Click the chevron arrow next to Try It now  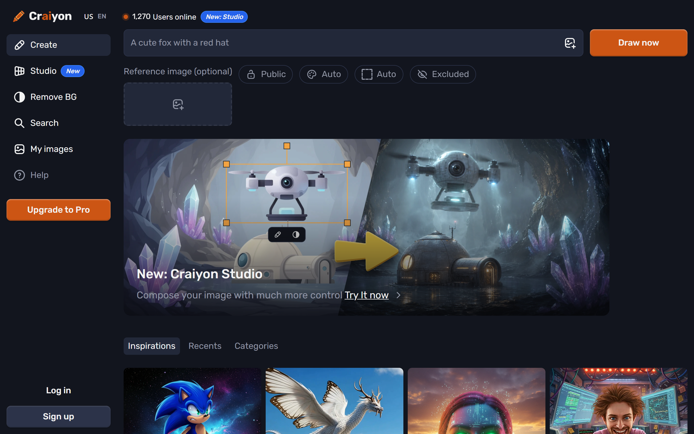click(398, 295)
